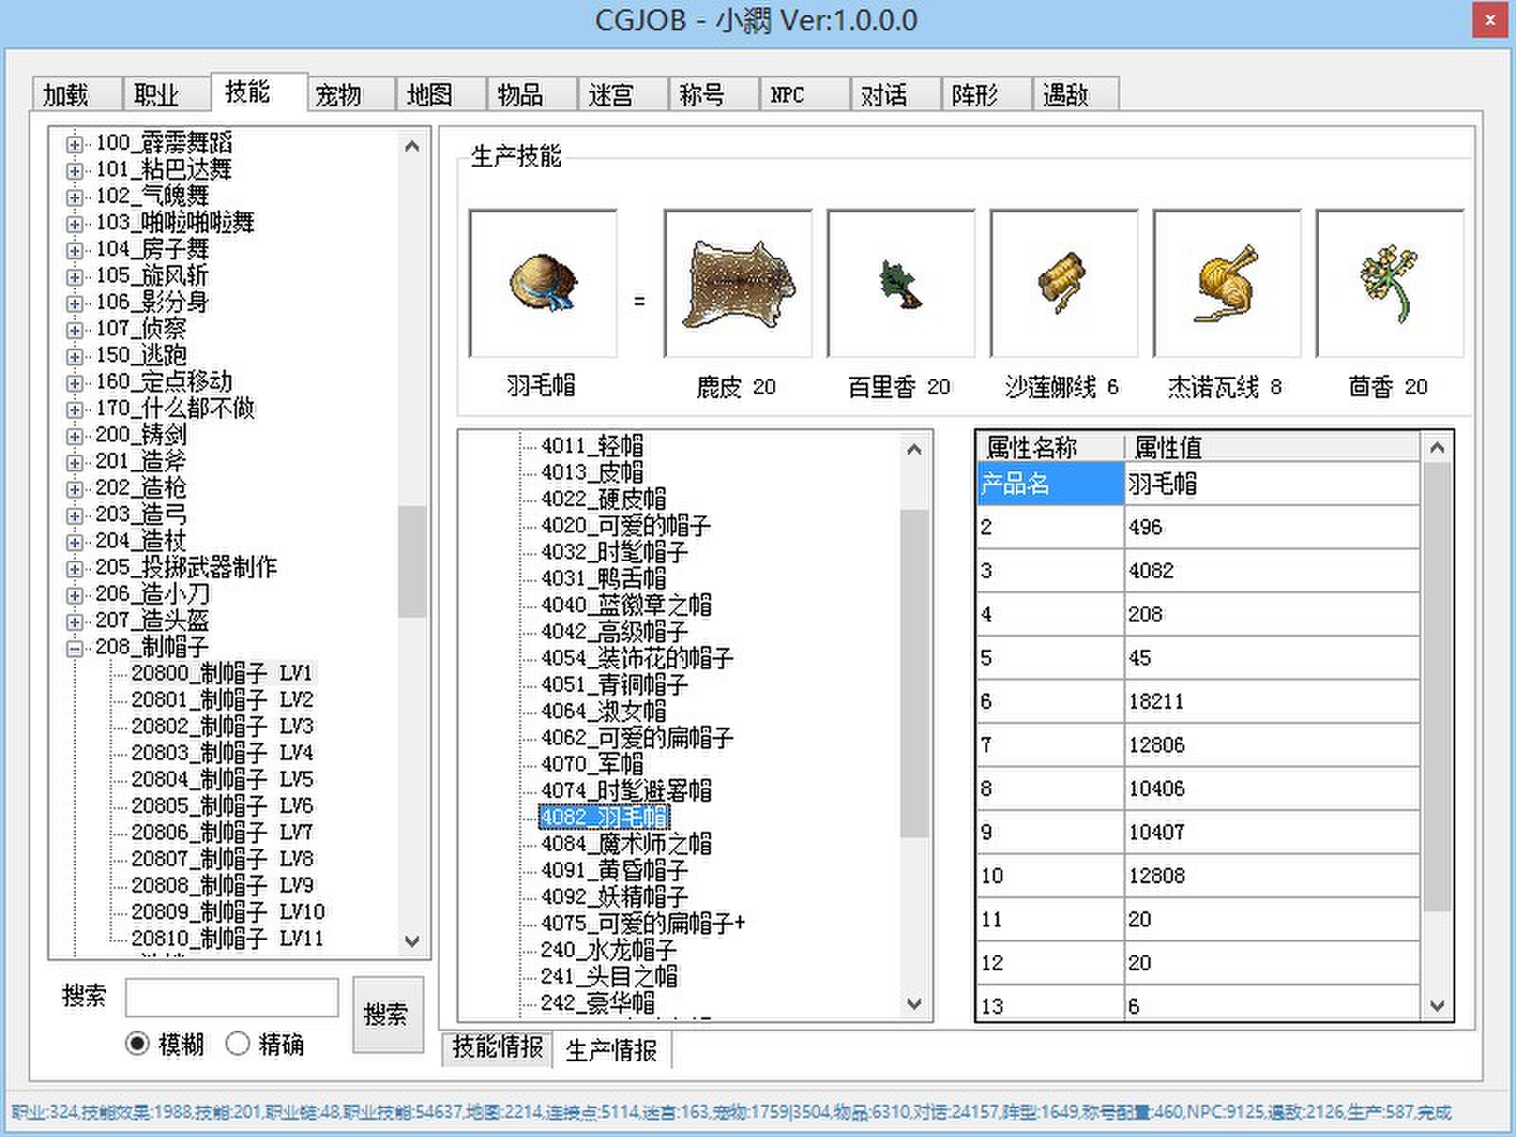This screenshot has width=1516, height=1137.
Task: Select 4084_魔术师之帽 in recipe list
Action: coord(625,843)
